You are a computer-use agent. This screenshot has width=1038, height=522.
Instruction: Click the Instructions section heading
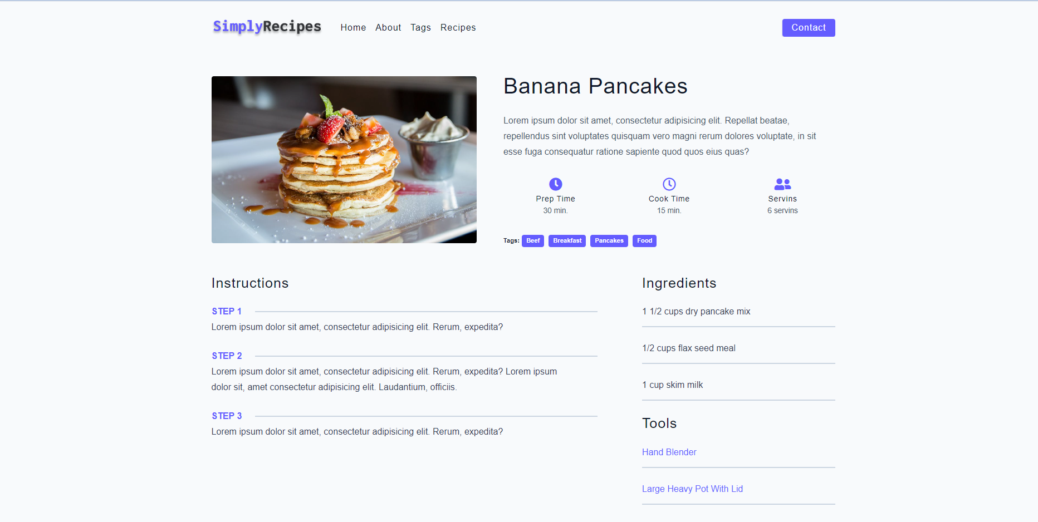point(249,283)
